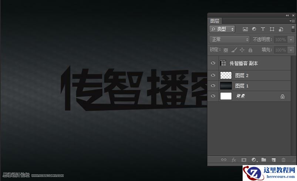Toggle the layer filtering switch

293,29
